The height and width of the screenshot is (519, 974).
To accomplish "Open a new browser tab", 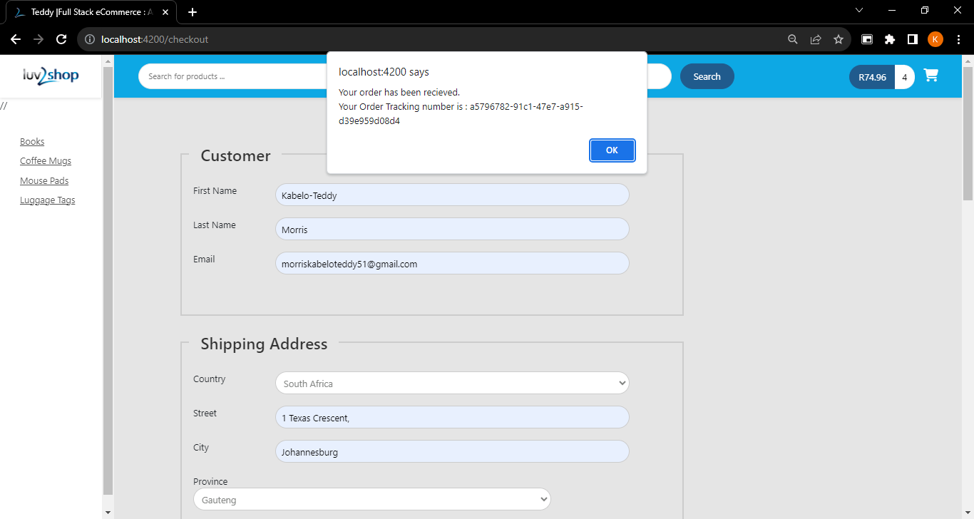I will click(x=193, y=12).
